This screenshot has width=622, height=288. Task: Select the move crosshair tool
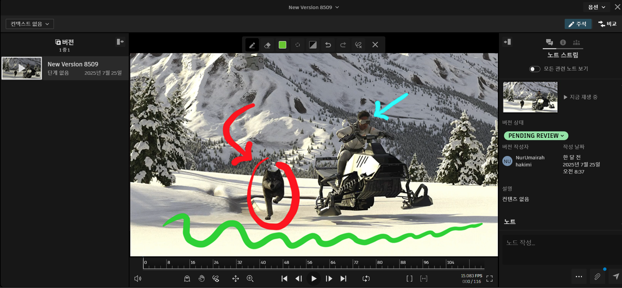236,279
